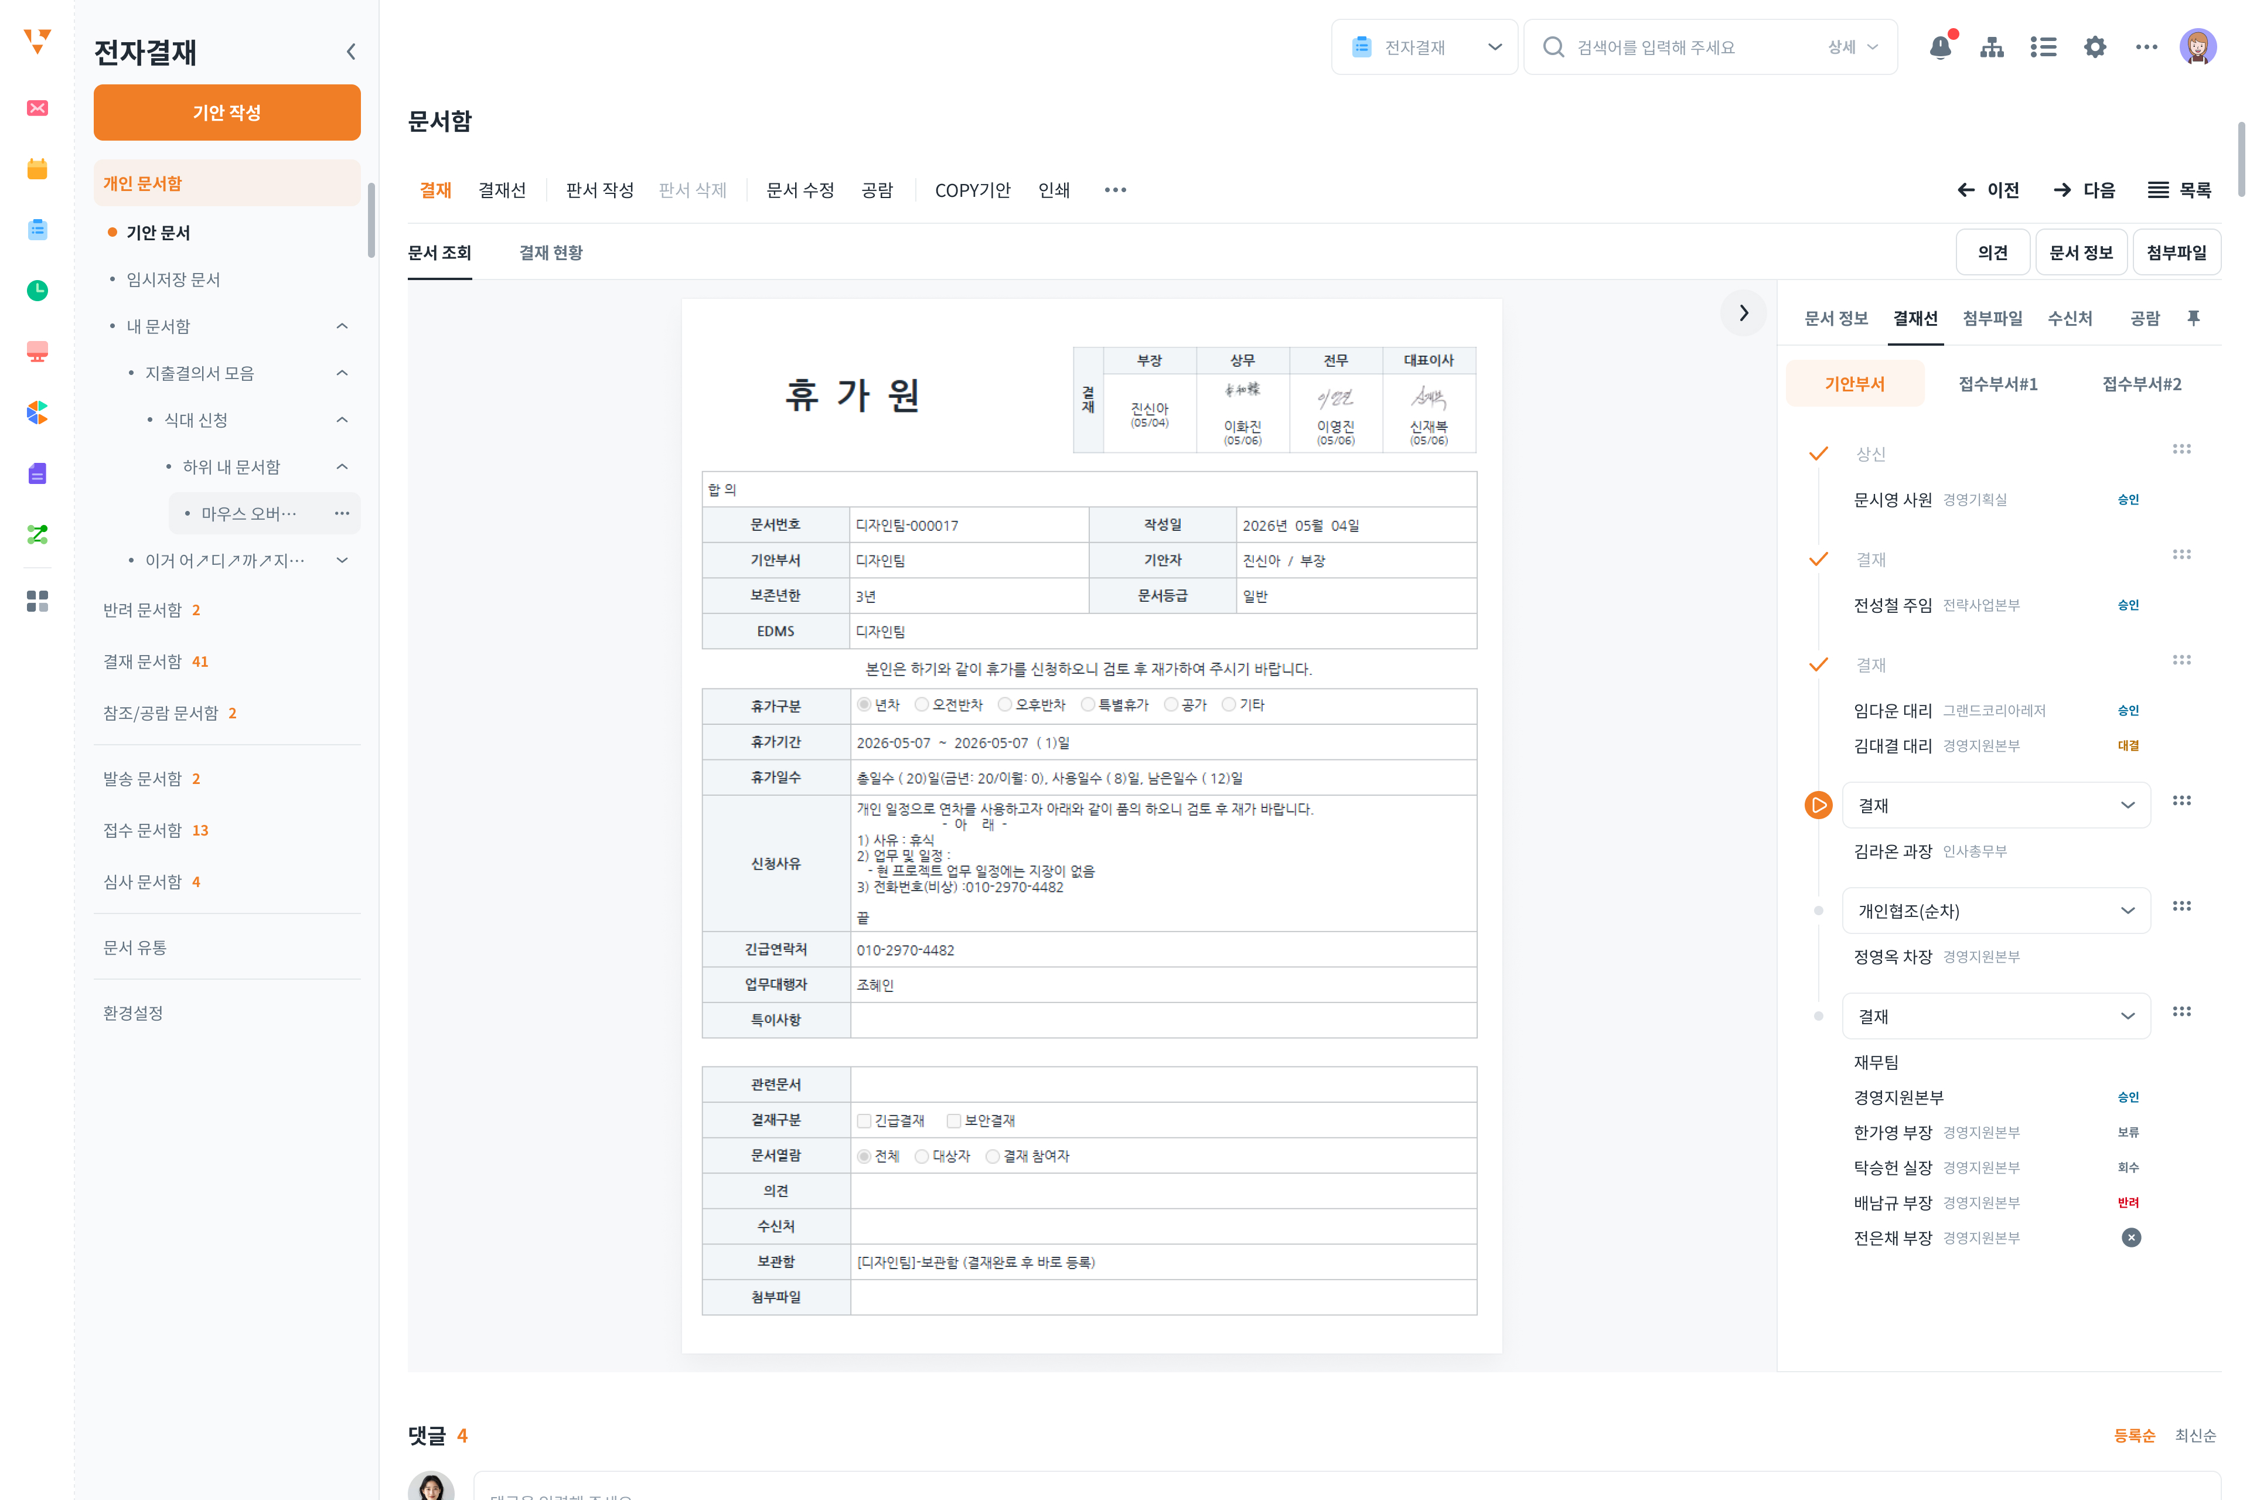Select 오후반차 radio button
Viewport: 2250px width, 1500px height.
pyautogui.click(x=1004, y=705)
